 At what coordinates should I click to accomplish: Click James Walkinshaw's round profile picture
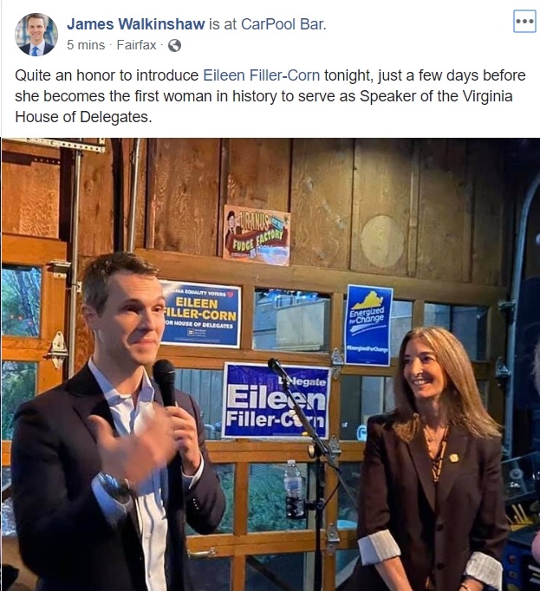(x=36, y=35)
